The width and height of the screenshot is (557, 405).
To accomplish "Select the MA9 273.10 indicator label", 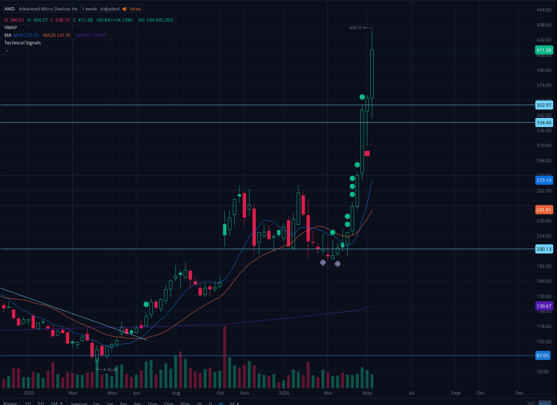I will (26, 35).
